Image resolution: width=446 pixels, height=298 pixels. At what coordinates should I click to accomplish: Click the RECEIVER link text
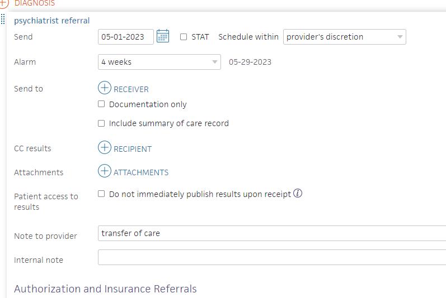(131, 89)
